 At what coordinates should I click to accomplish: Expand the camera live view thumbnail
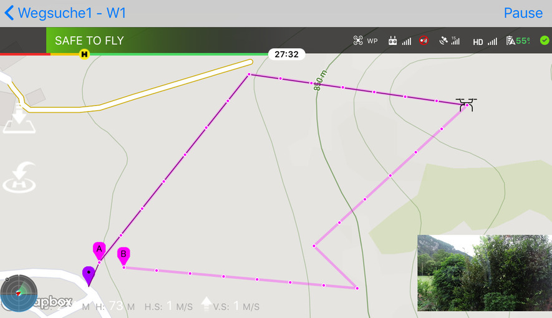coord(485,273)
